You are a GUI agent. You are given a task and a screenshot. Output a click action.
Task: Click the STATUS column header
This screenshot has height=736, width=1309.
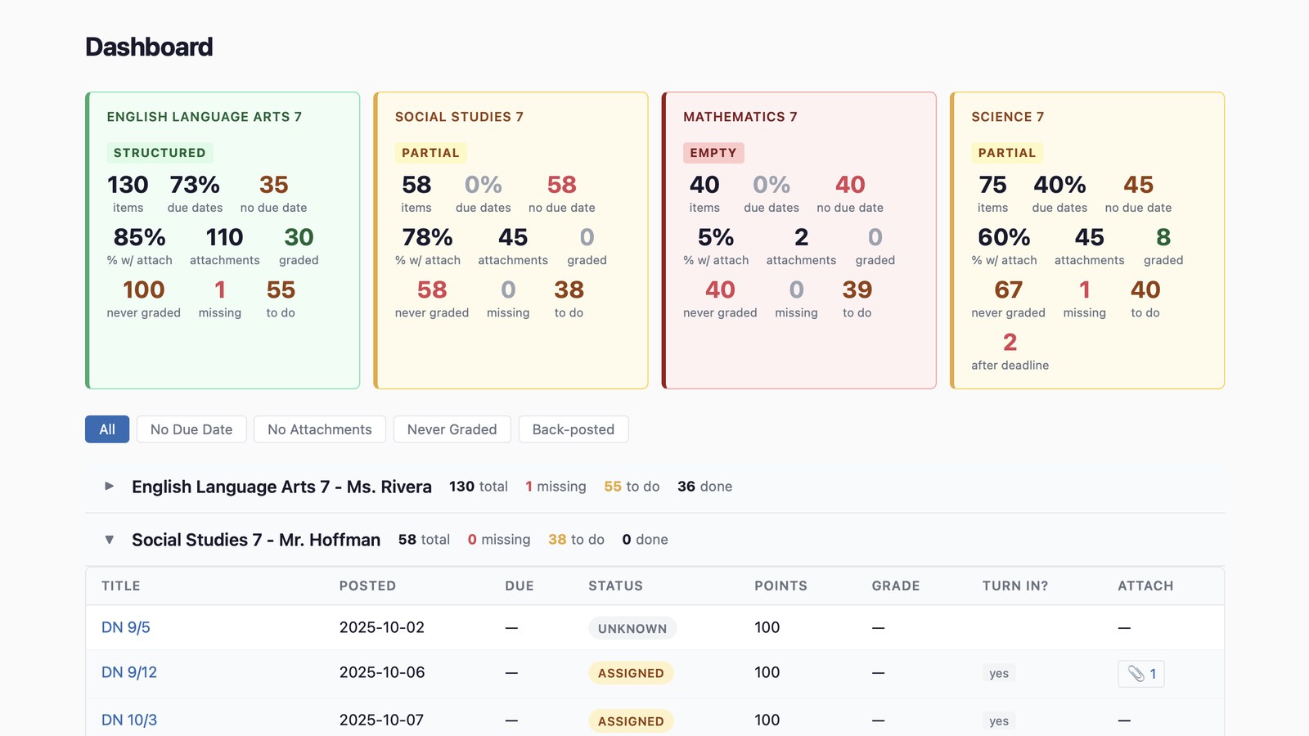tap(615, 586)
